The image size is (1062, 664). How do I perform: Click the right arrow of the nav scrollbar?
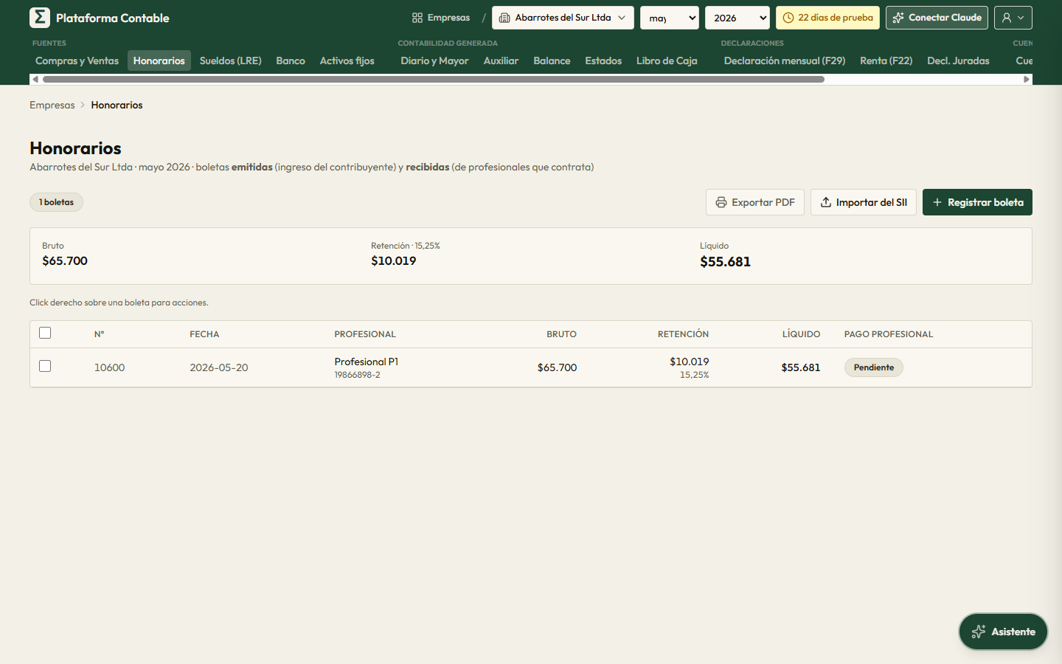(x=1027, y=79)
